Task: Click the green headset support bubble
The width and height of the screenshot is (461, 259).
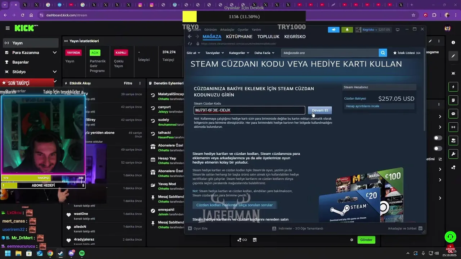Action: point(450,237)
